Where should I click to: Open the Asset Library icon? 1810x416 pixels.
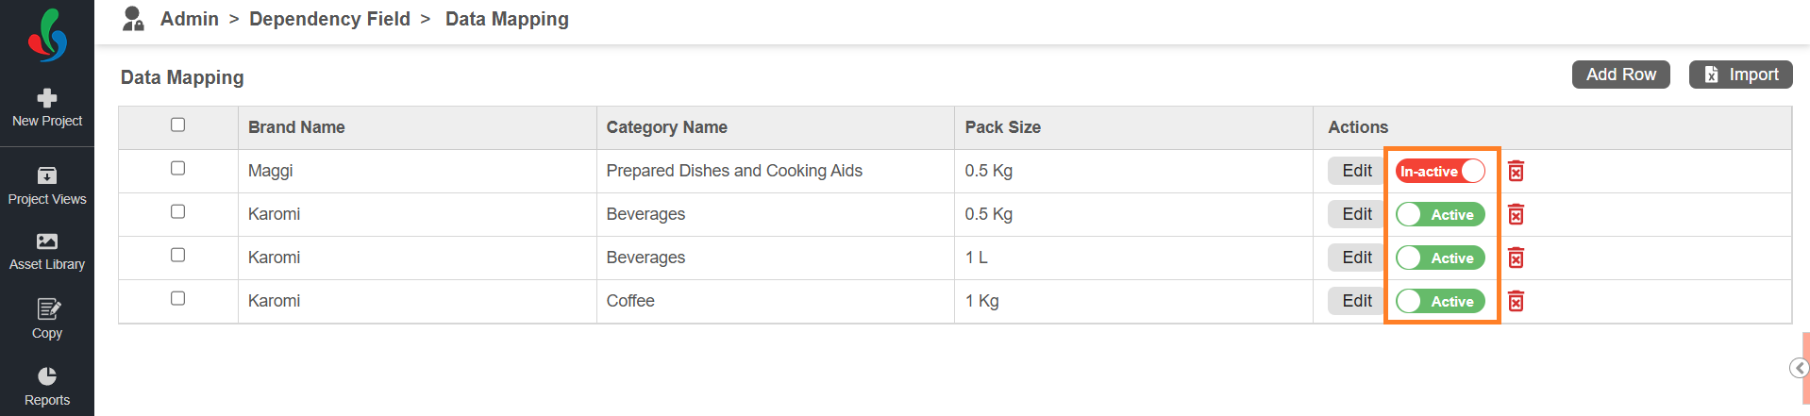coord(47,241)
